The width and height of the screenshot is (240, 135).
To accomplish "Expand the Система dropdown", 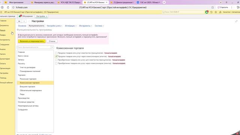I will pos(99,26).
